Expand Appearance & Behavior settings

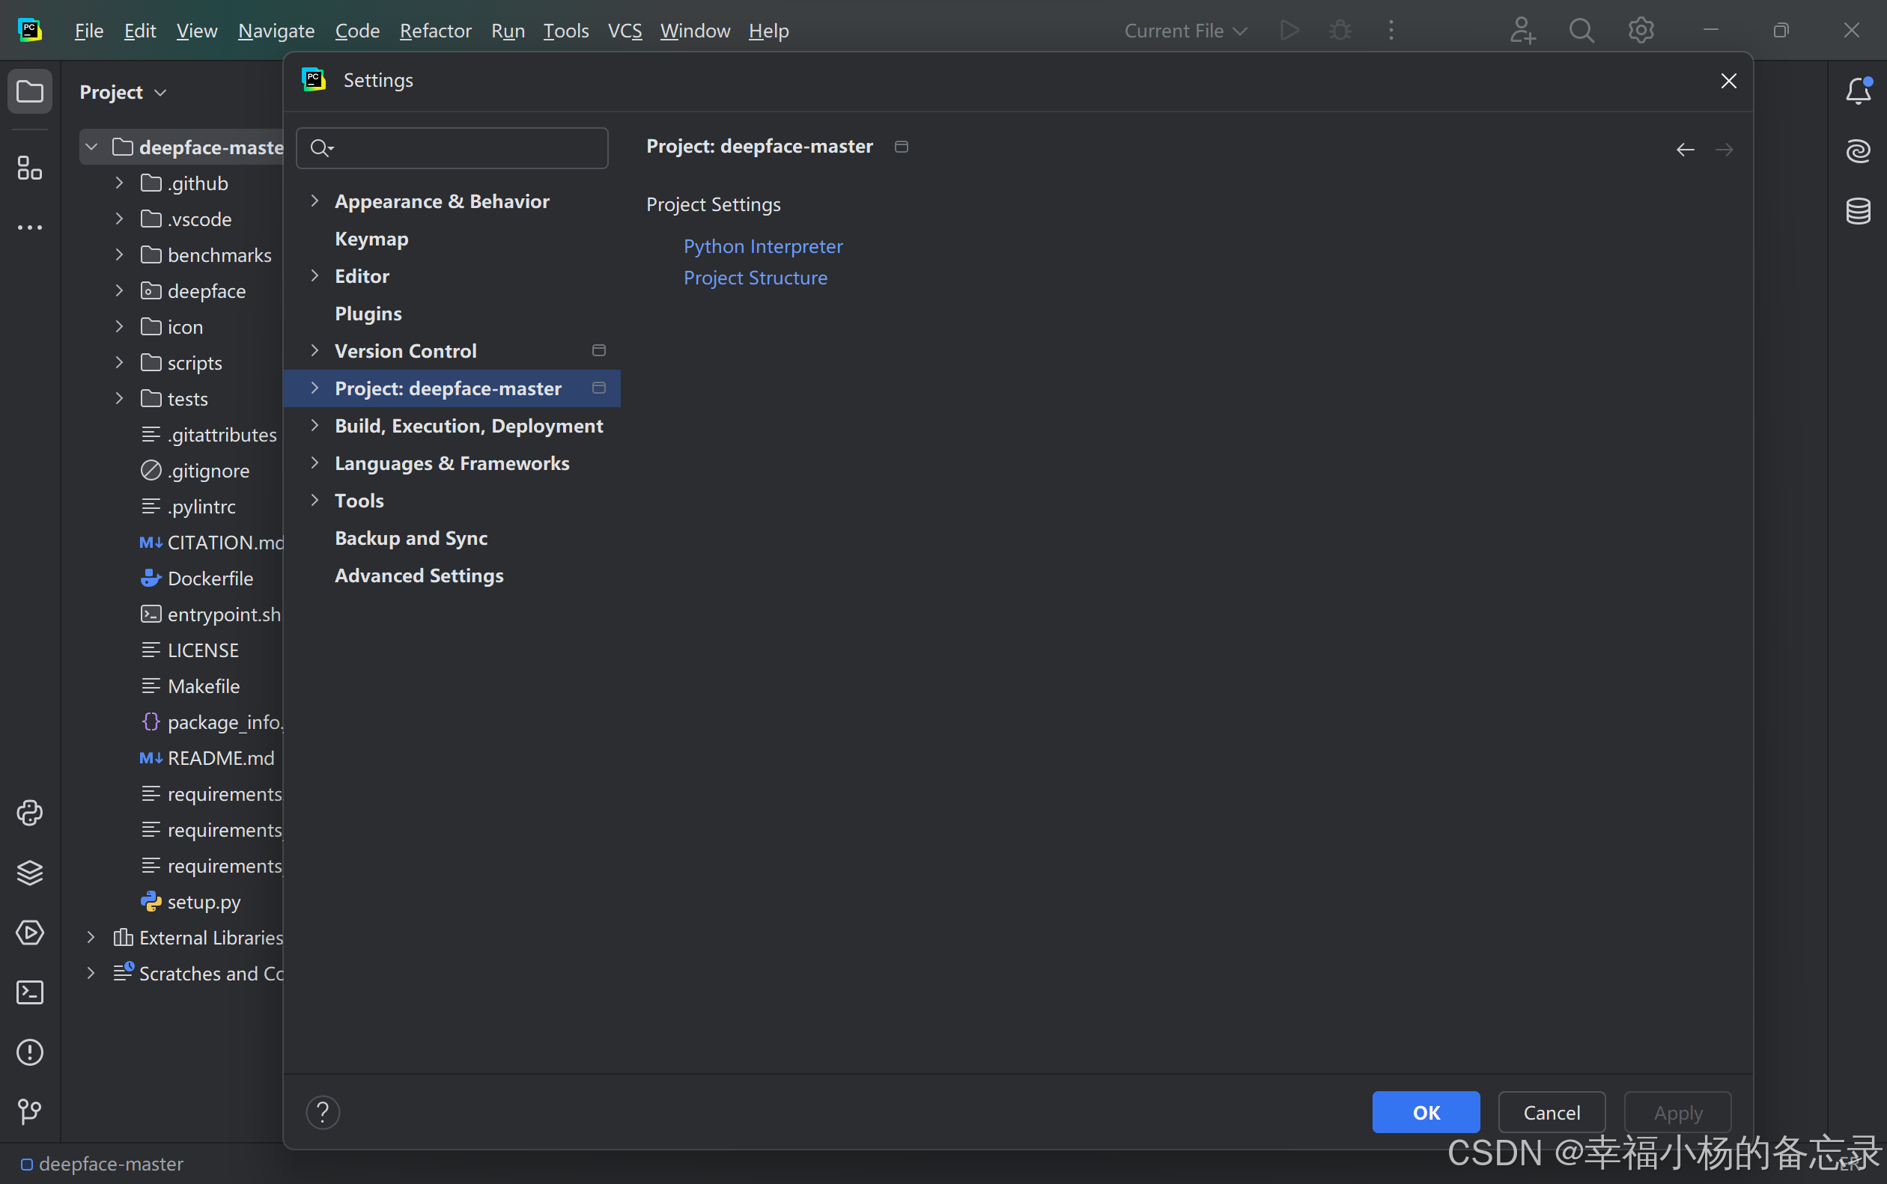click(x=315, y=201)
